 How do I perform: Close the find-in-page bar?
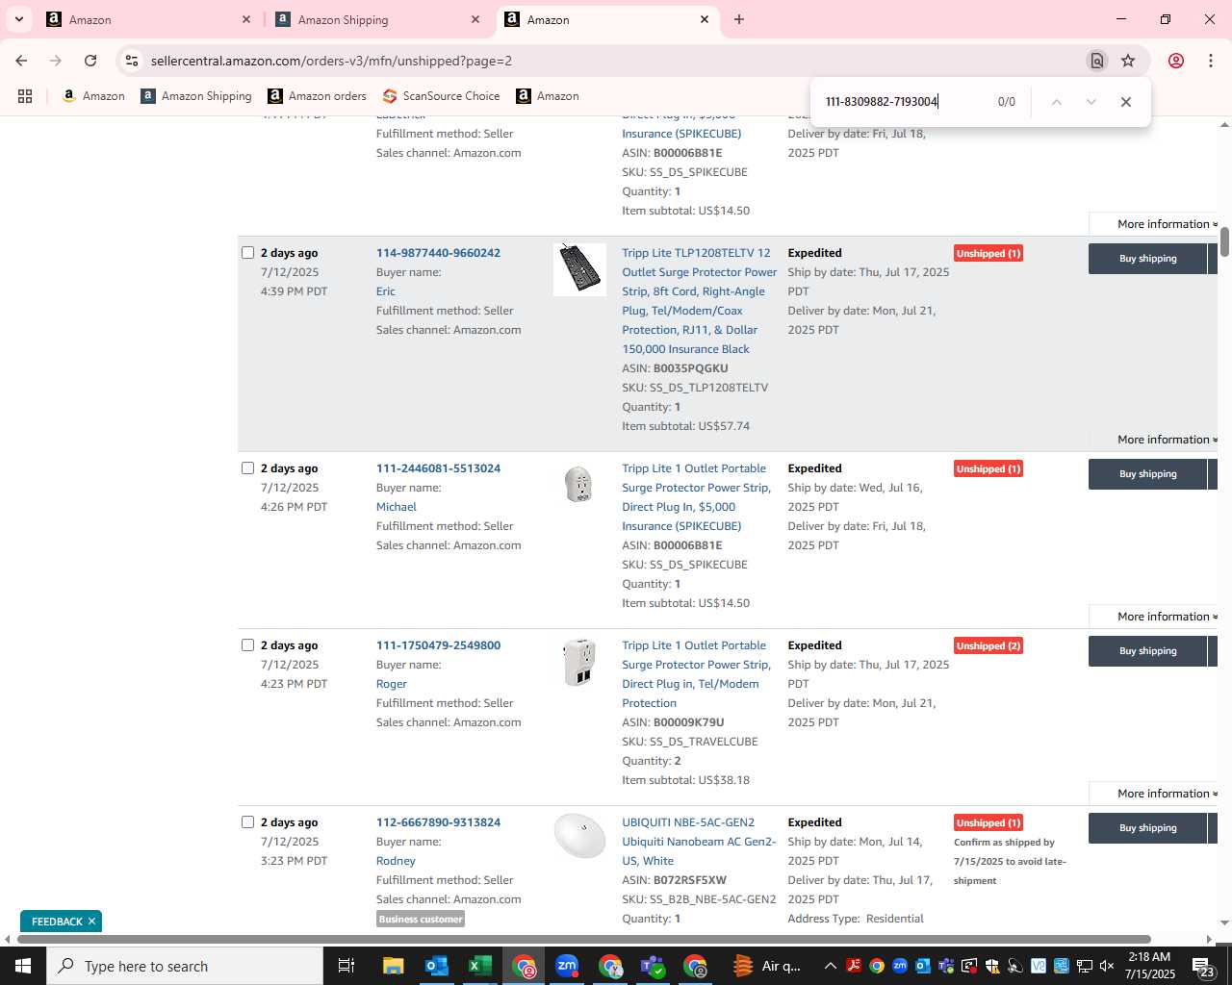pos(1125,102)
